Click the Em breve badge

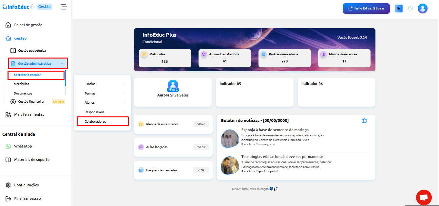pos(59,102)
